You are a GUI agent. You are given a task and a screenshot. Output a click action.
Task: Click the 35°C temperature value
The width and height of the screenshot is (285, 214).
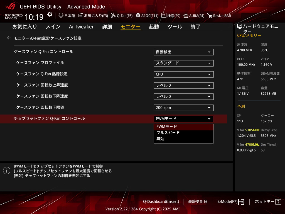click(264, 50)
